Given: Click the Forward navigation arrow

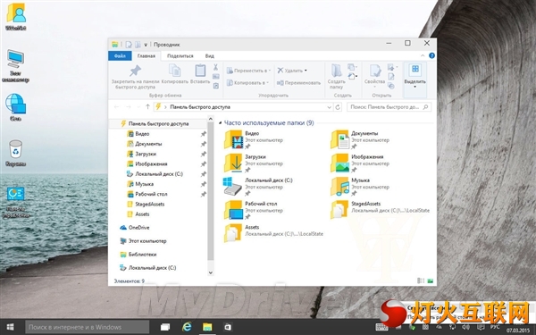Looking at the screenshot, I should [128, 107].
